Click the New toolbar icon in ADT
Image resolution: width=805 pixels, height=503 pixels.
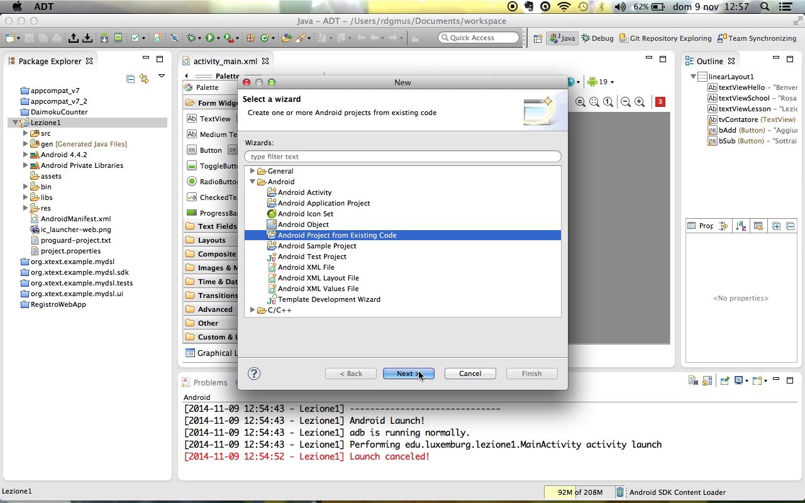(10, 38)
